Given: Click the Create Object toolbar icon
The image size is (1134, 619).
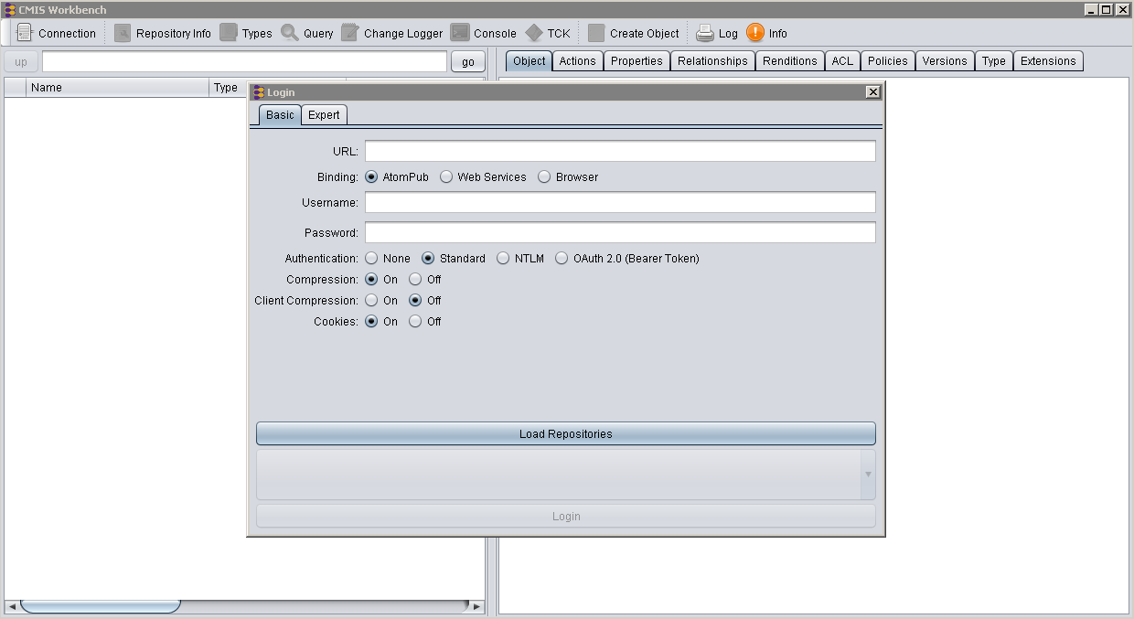Looking at the screenshot, I should 596,33.
